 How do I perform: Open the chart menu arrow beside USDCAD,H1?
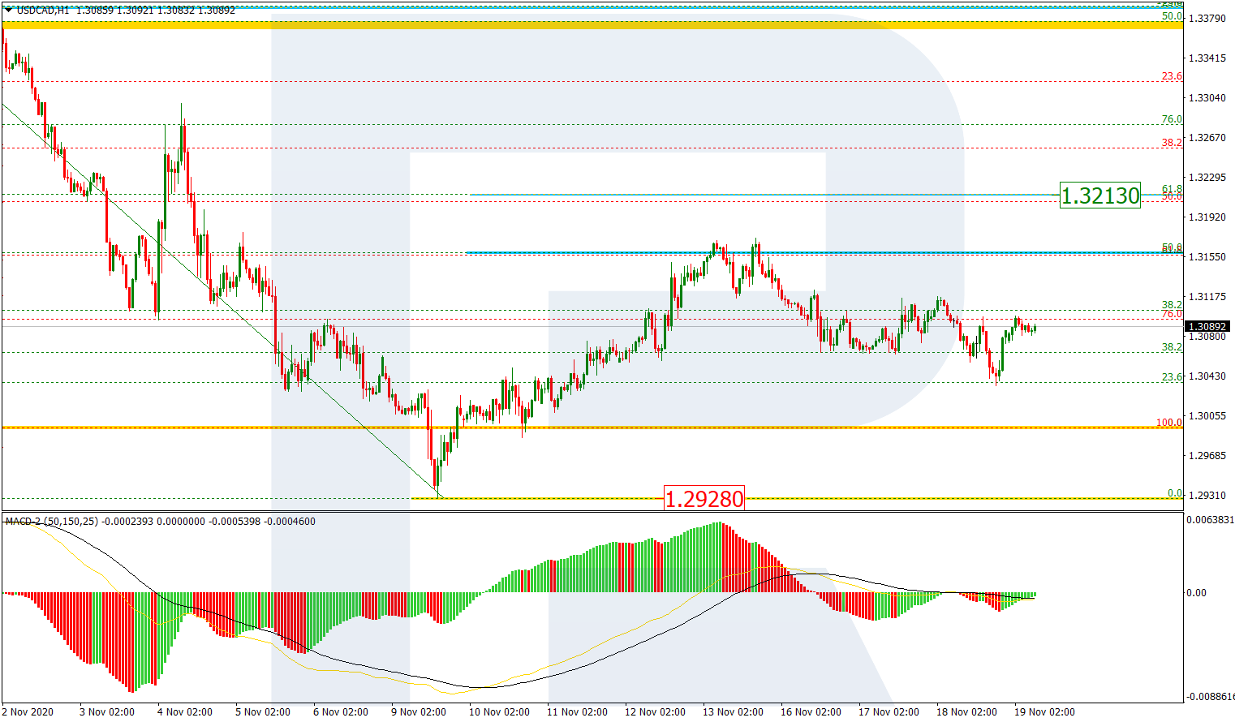(7, 10)
